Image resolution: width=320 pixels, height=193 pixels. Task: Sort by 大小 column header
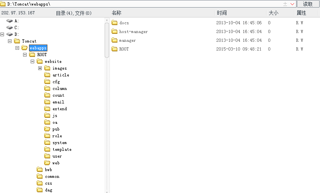[x=273, y=13]
